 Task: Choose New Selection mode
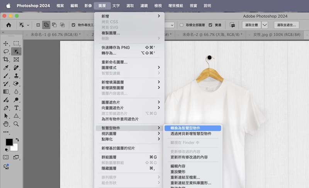click(38, 25)
